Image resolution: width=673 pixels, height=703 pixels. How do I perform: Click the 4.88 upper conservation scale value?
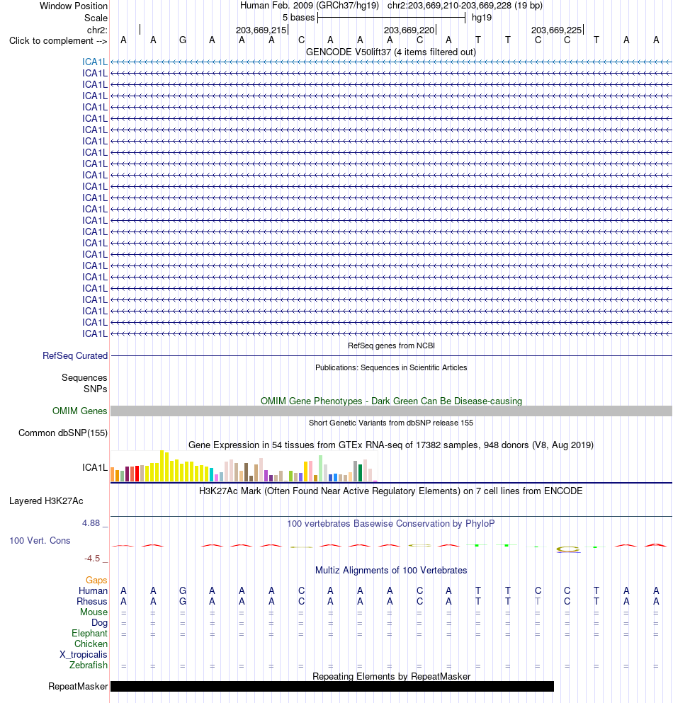[91, 522]
